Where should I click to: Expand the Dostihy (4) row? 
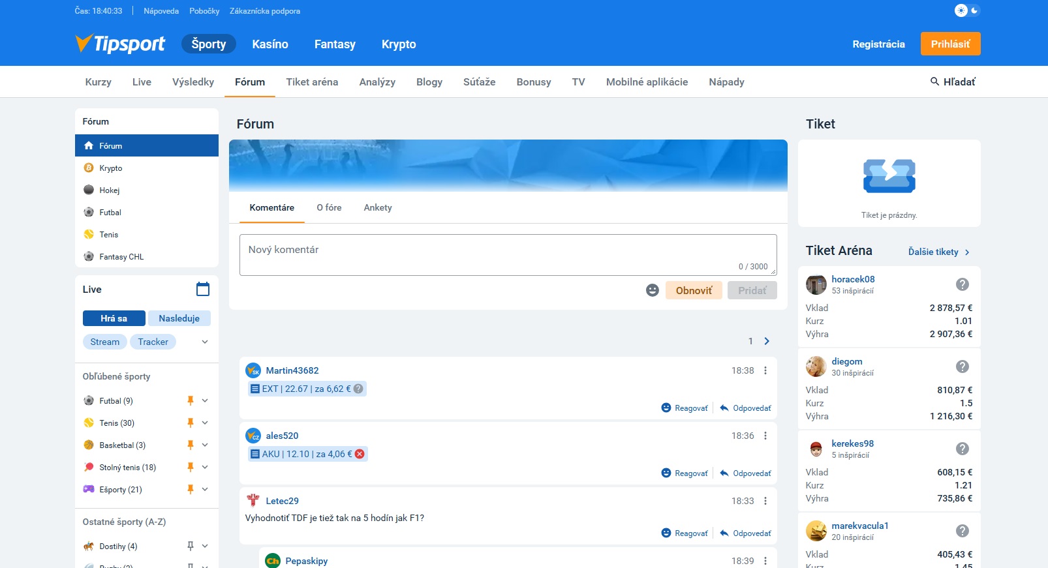click(x=205, y=546)
